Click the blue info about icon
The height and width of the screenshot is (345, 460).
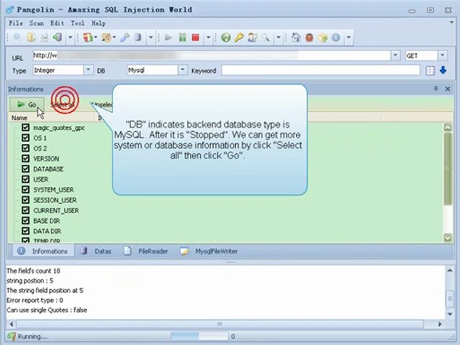point(336,37)
